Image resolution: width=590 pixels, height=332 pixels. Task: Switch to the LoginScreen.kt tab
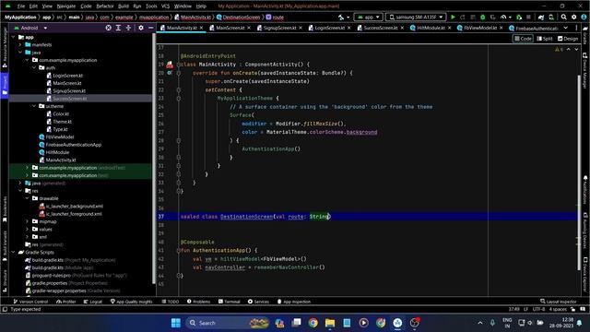pyautogui.click(x=330, y=28)
